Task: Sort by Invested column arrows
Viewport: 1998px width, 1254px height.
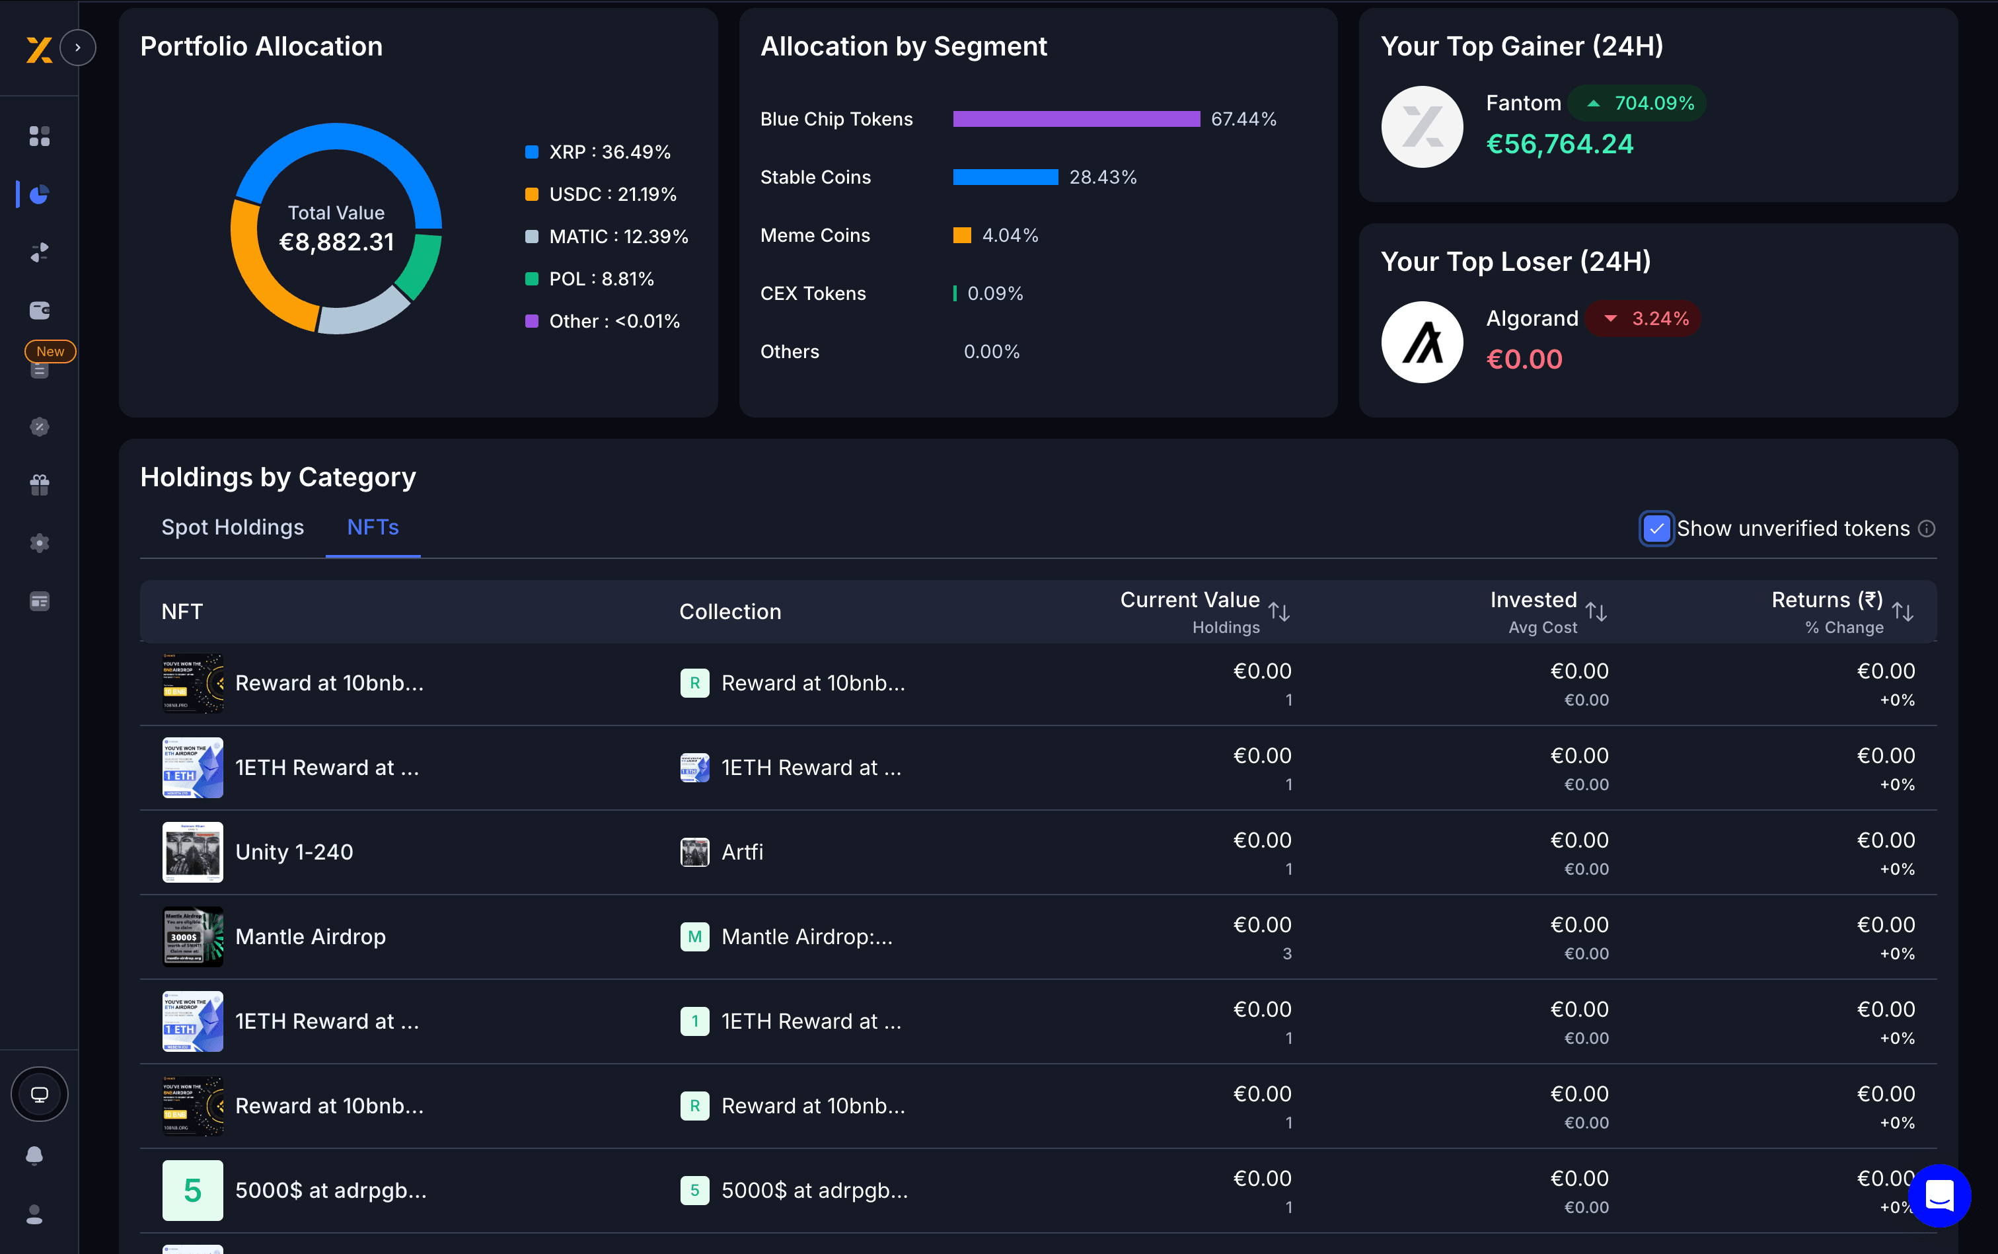Action: 1596,612
